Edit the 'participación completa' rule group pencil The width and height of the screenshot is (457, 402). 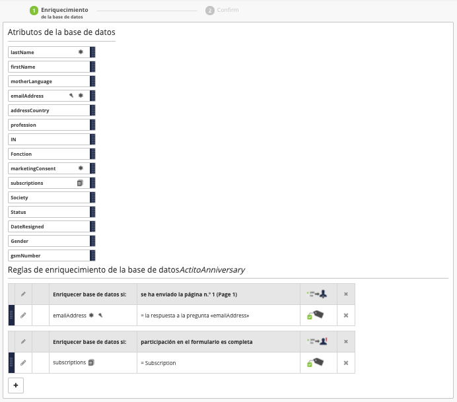[x=23, y=341]
